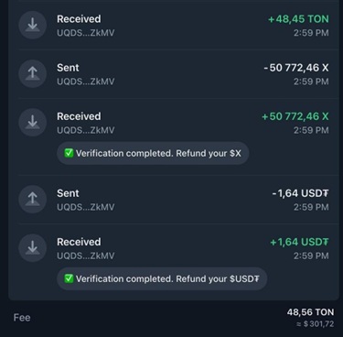The height and width of the screenshot is (337, 343).
Task: Click the upload arrow icon beside -50 772,46 X
Action: [33, 73]
